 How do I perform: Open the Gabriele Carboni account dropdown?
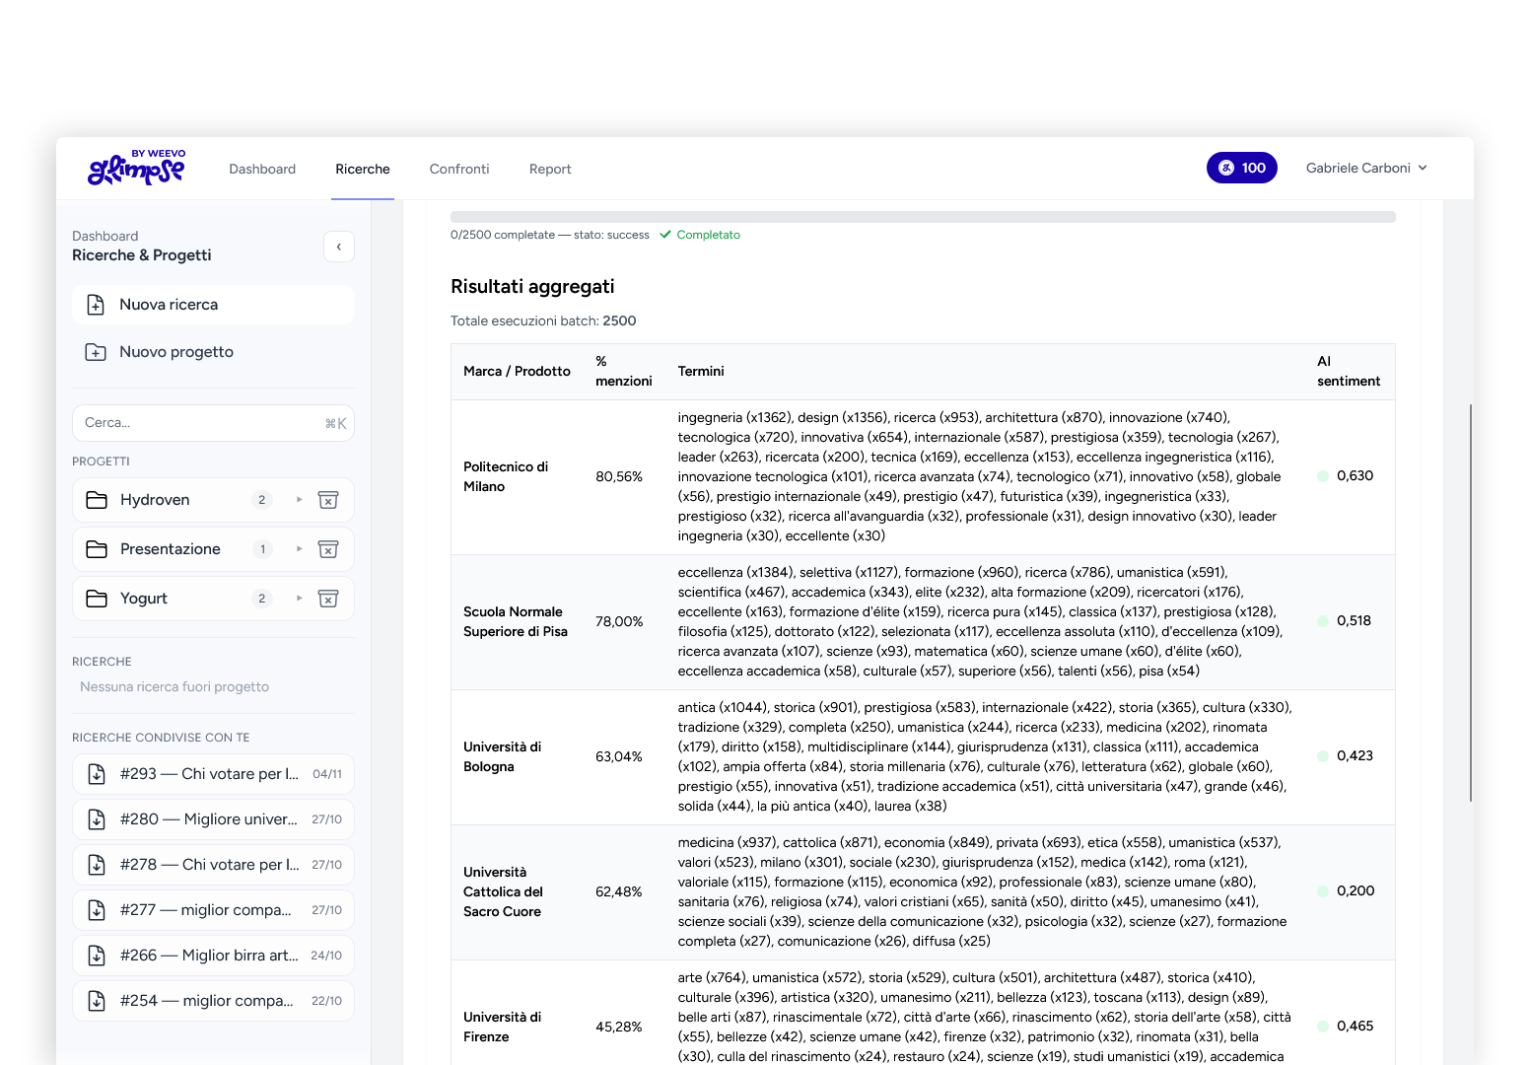click(x=1366, y=168)
